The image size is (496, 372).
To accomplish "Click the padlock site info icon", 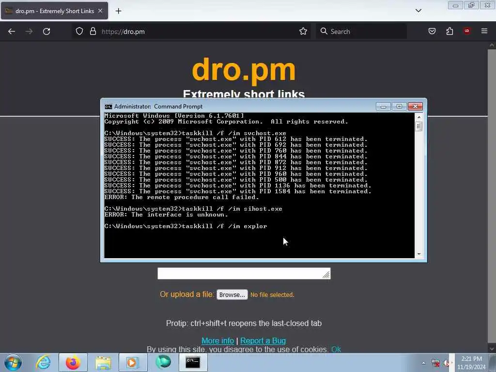I will tap(93, 31).
